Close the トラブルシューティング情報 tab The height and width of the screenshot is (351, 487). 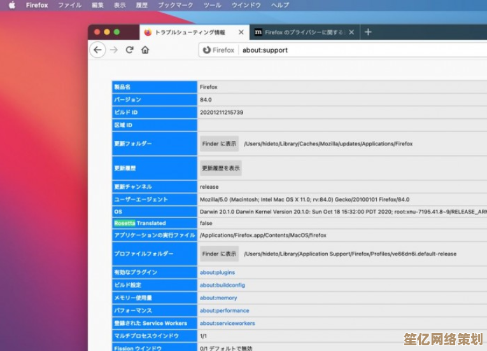(241, 32)
